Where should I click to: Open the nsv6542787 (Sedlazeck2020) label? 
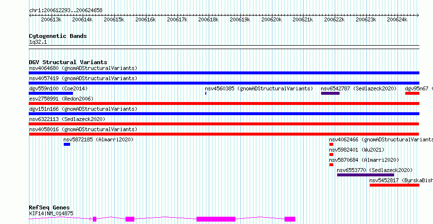[x=359, y=88]
